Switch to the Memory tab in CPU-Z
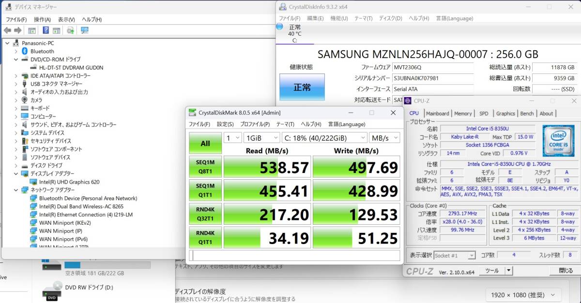Viewport: 581px width, 303px height. 463,114
